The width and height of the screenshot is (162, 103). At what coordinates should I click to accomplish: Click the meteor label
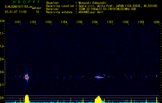click(37, 8)
